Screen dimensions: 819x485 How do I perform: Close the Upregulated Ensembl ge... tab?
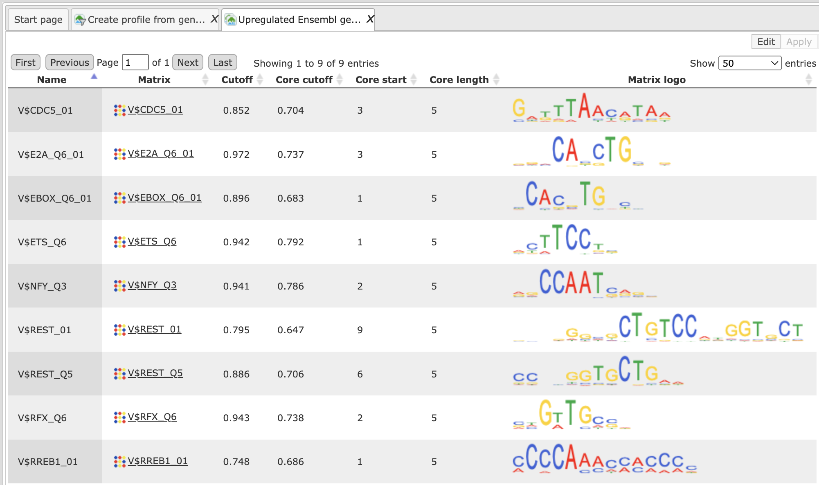click(x=370, y=19)
